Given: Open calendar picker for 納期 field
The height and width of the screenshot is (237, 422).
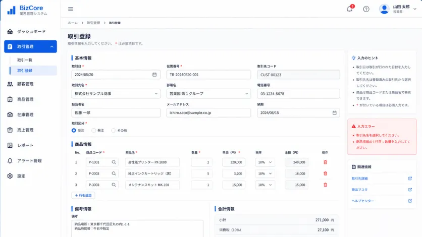Looking at the screenshot, I should (x=334, y=112).
